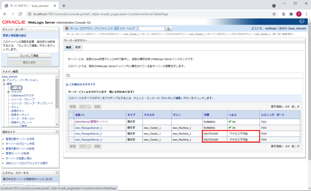This screenshot has width=311, height=191.
Task: Bookmark this page with the star icon
Action: point(274,14)
